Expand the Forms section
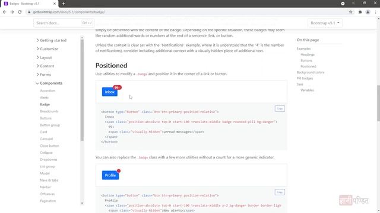This screenshot has width=380, height=213. [x=43, y=75]
